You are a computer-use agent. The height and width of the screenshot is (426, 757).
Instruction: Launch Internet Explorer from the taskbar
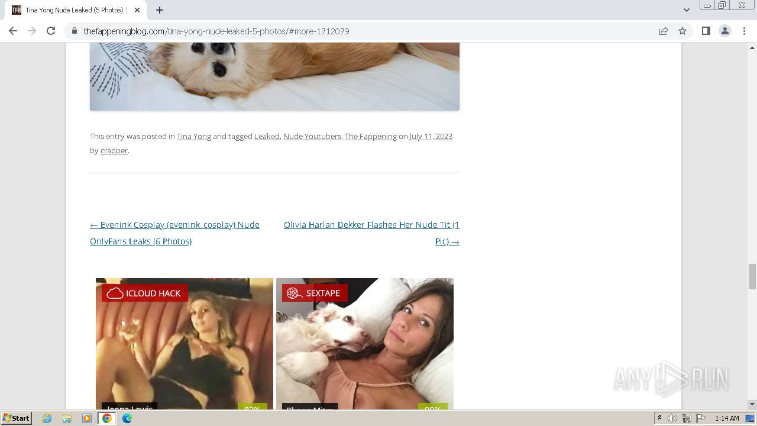(47, 418)
